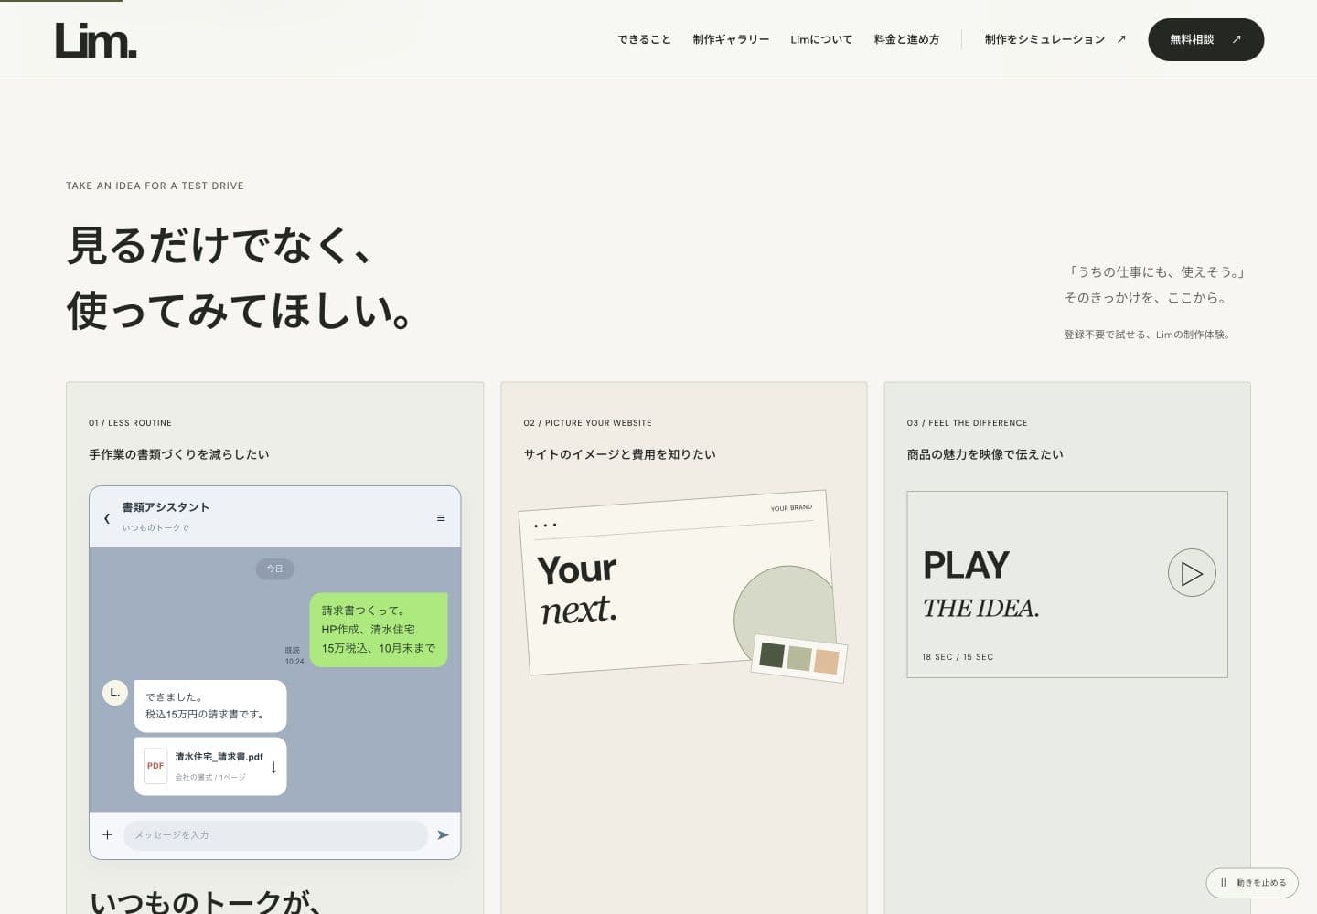Click the 18 SEC / 15 SEC label

click(958, 657)
